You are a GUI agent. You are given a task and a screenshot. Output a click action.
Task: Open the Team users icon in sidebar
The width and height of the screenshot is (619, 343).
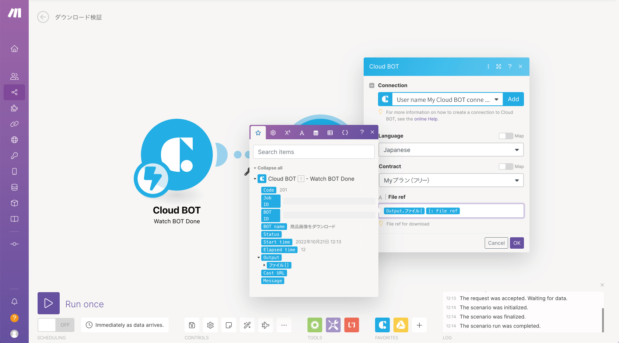14,76
